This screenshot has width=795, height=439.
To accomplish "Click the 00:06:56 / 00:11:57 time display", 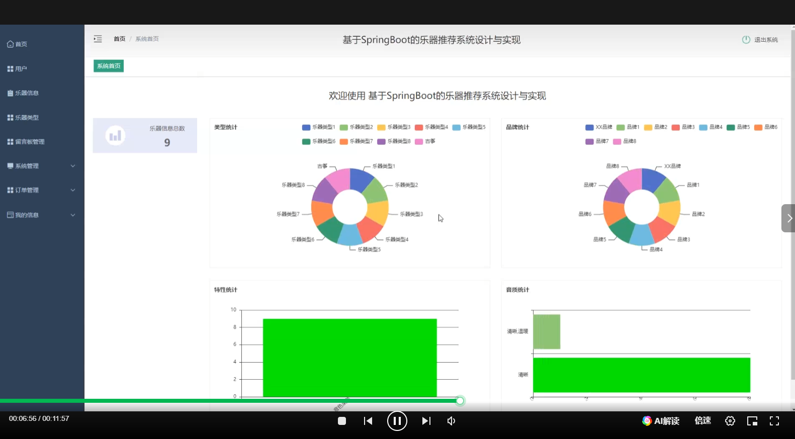I will 39,418.
